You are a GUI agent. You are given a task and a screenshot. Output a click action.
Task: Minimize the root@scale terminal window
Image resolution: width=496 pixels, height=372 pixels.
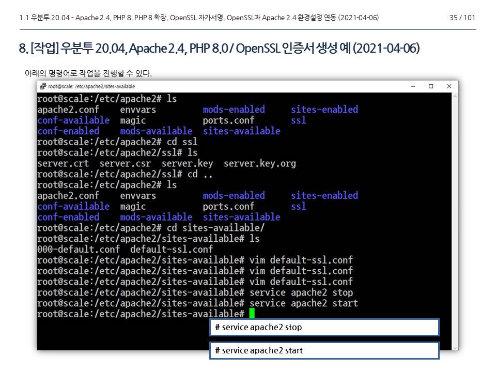pos(413,86)
